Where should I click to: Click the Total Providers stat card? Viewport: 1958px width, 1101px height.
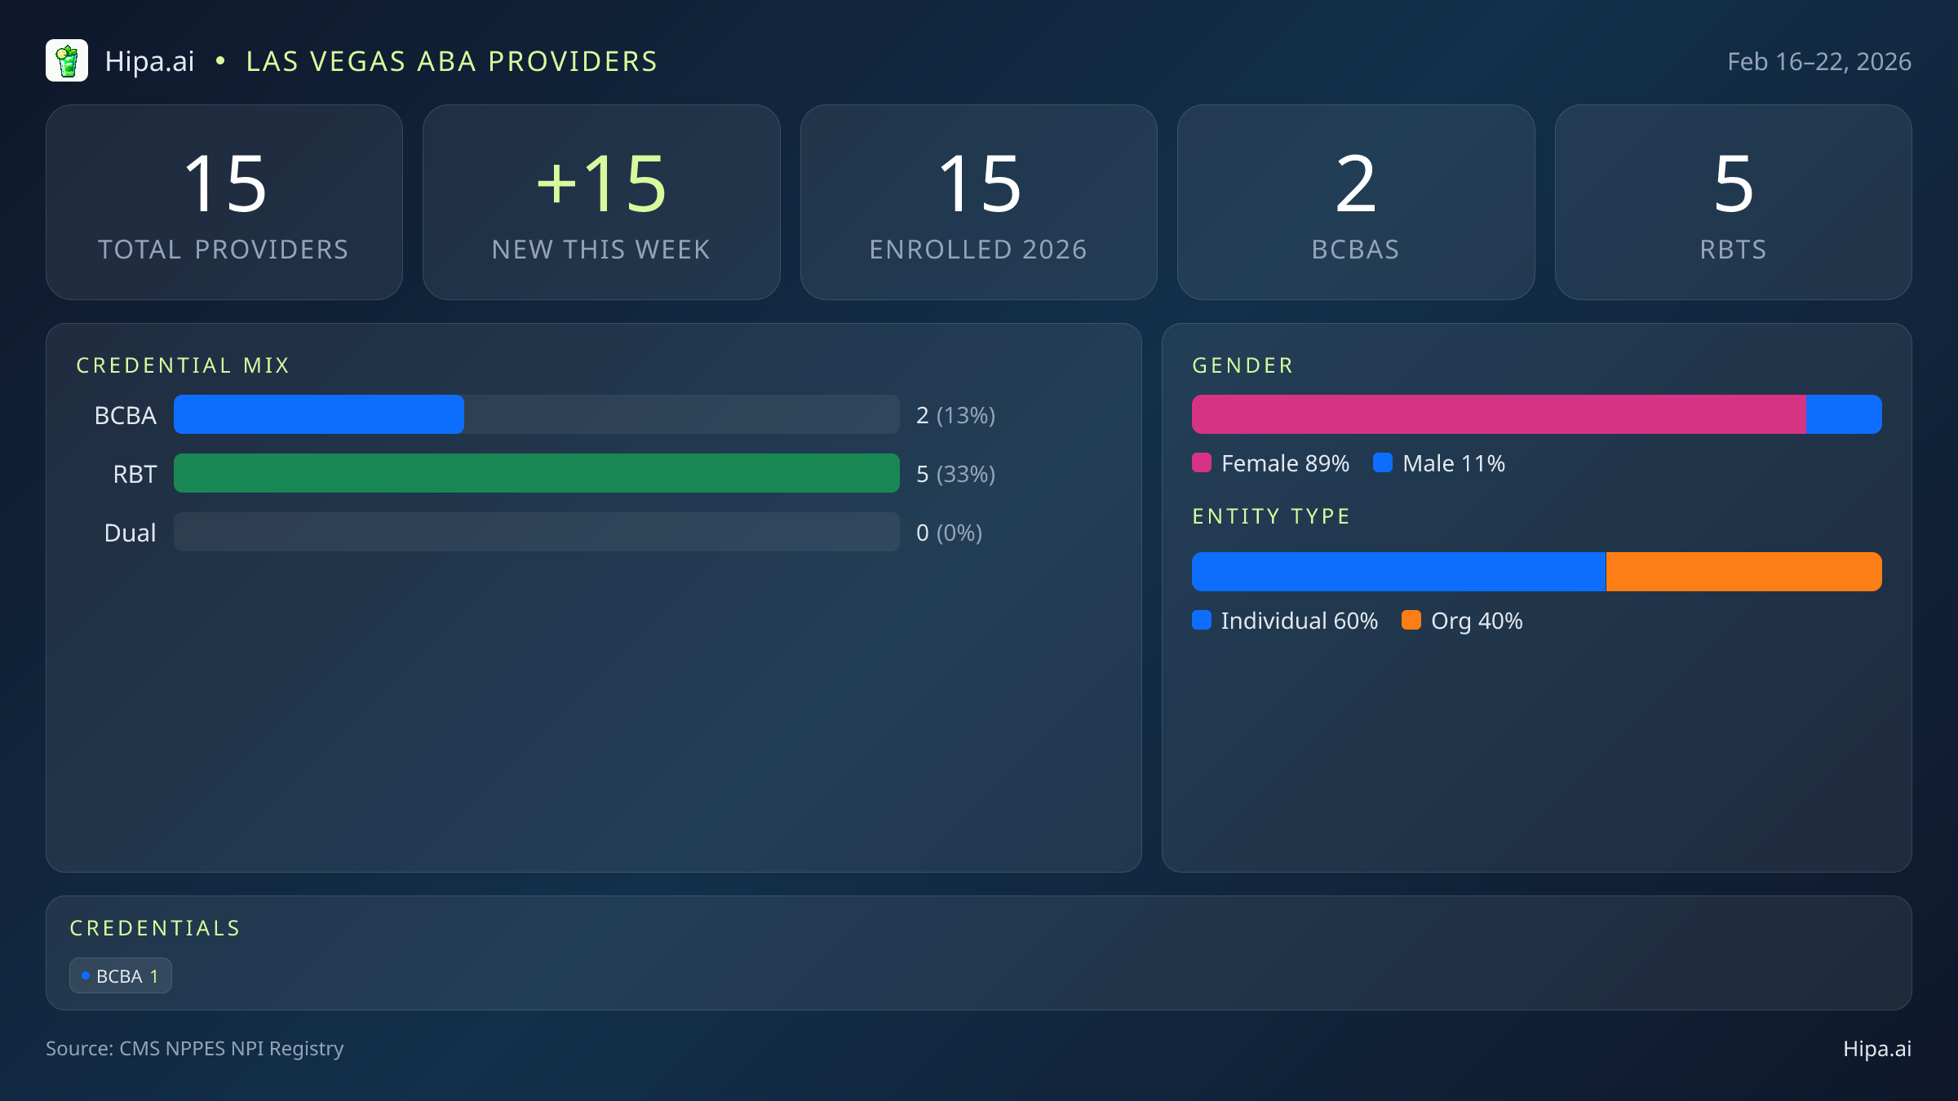[x=224, y=202]
